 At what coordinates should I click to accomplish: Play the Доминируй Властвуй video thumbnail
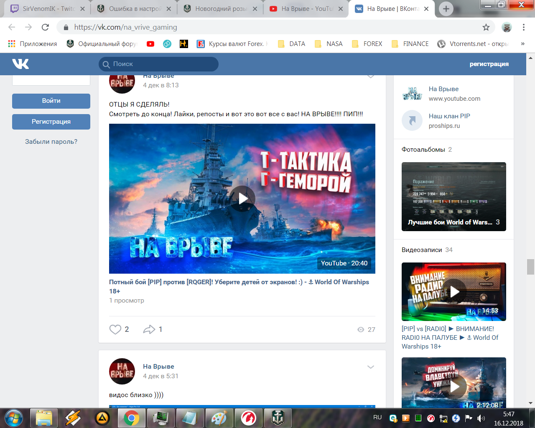[454, 383]
